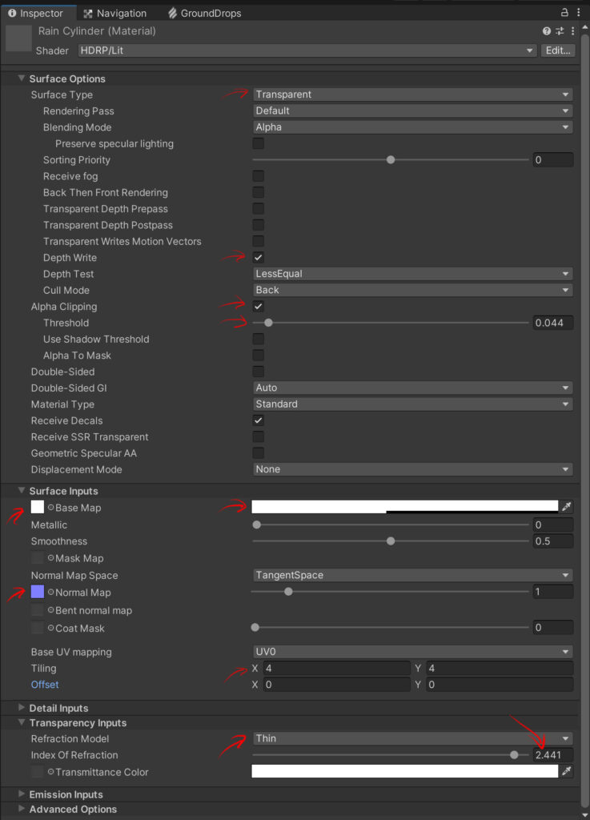Image resolution: width=590 pixels, height=820 pixels.
Task: Open the Refraction Model dropdown
Action: pyautogui.click(x=412, y=738)
